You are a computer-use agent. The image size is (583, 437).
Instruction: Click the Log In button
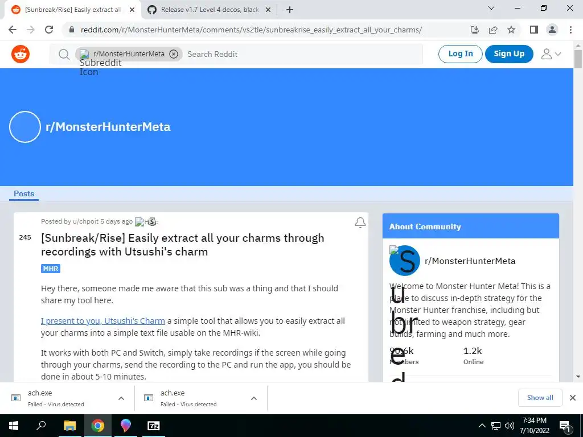pos(460,54)
